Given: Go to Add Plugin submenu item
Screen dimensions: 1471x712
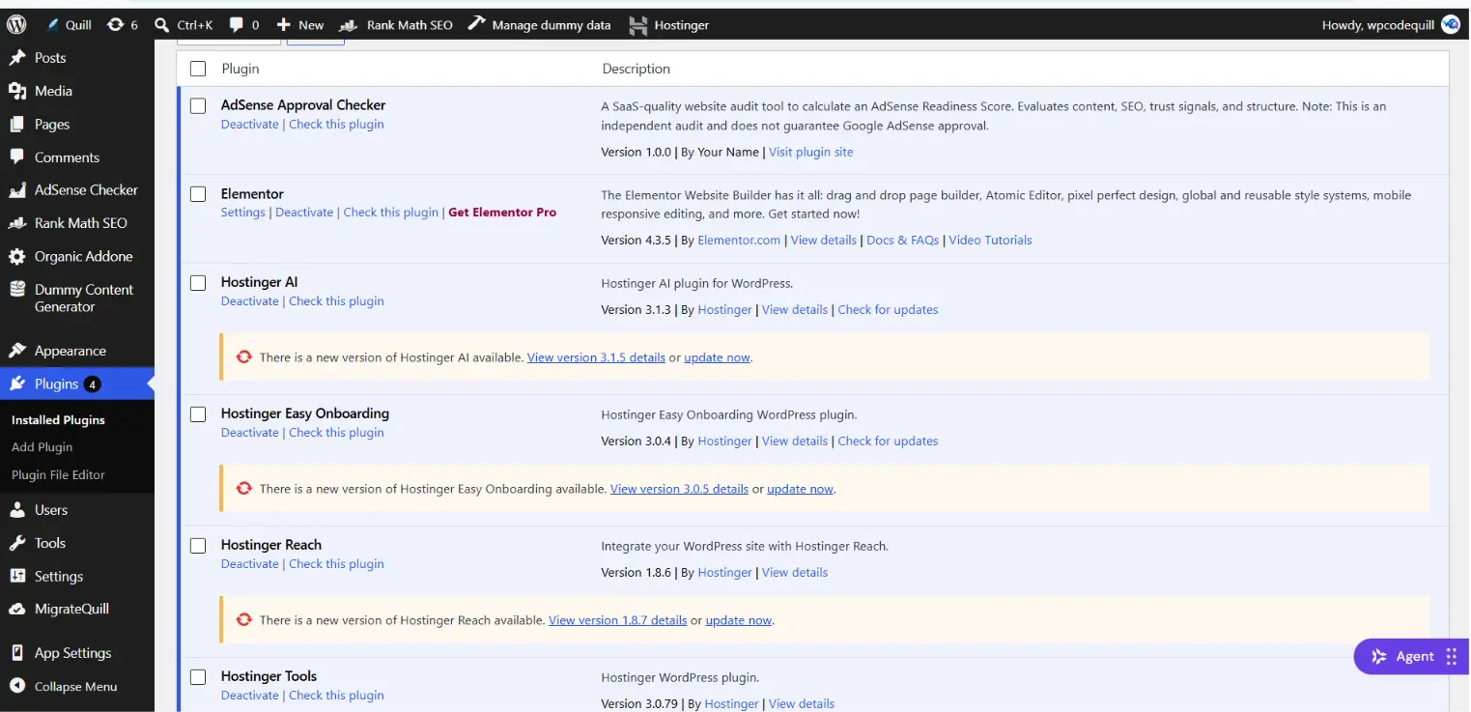Looking at the screenshot, I should coord(42,447).
